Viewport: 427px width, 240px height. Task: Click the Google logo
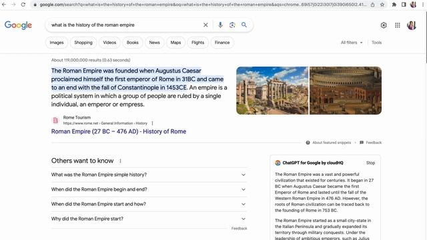[x=18, y=25]
